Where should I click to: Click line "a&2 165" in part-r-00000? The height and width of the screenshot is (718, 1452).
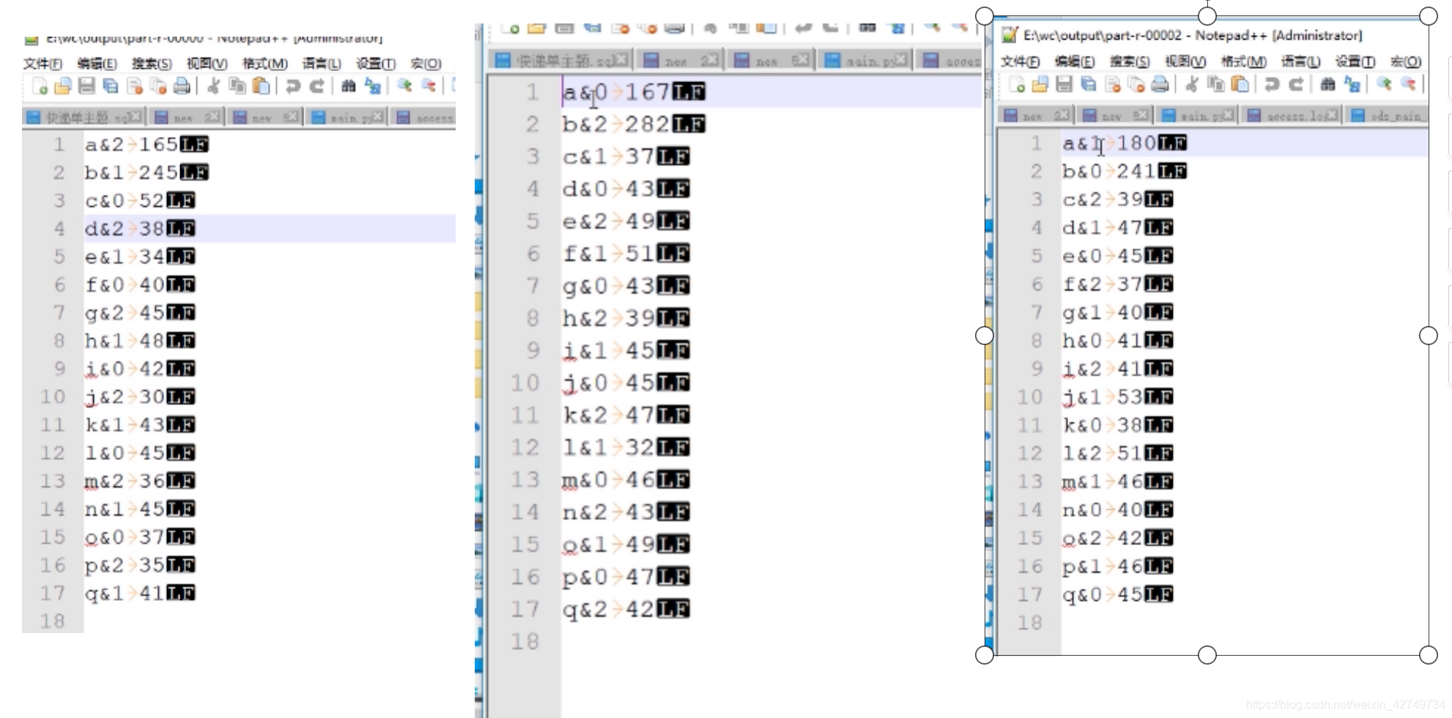147,144
